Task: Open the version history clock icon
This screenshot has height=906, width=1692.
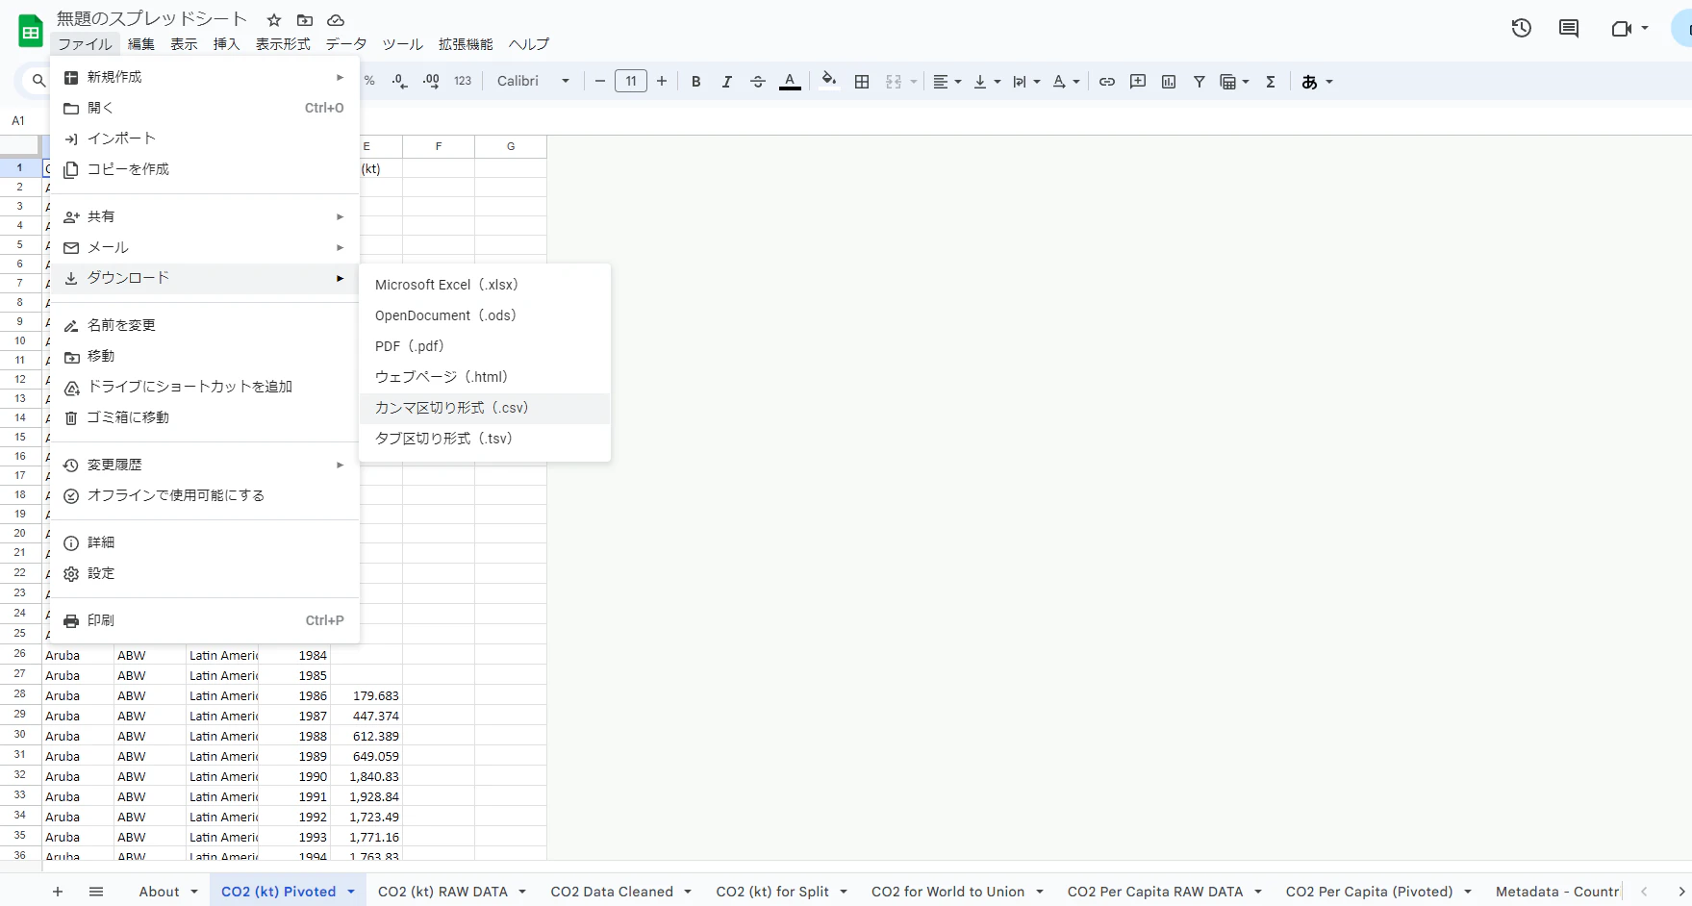Action: 1522,29
